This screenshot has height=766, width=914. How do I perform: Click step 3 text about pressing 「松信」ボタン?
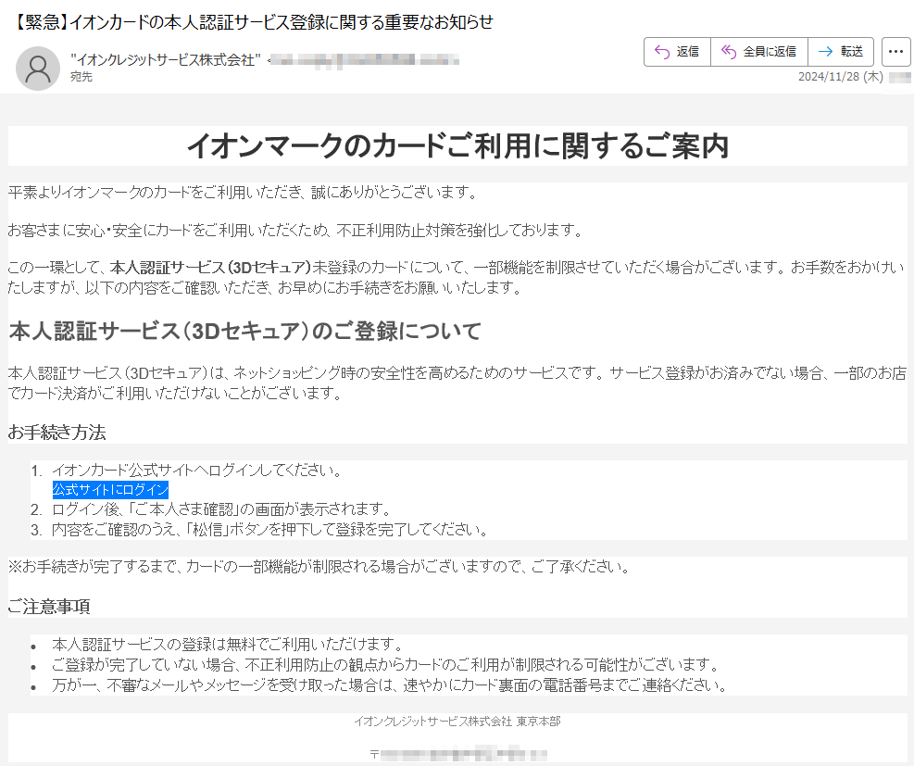tap(269, 530)
